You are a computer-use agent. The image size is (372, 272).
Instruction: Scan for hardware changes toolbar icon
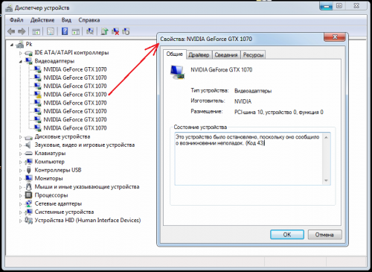tap(90, 31)
